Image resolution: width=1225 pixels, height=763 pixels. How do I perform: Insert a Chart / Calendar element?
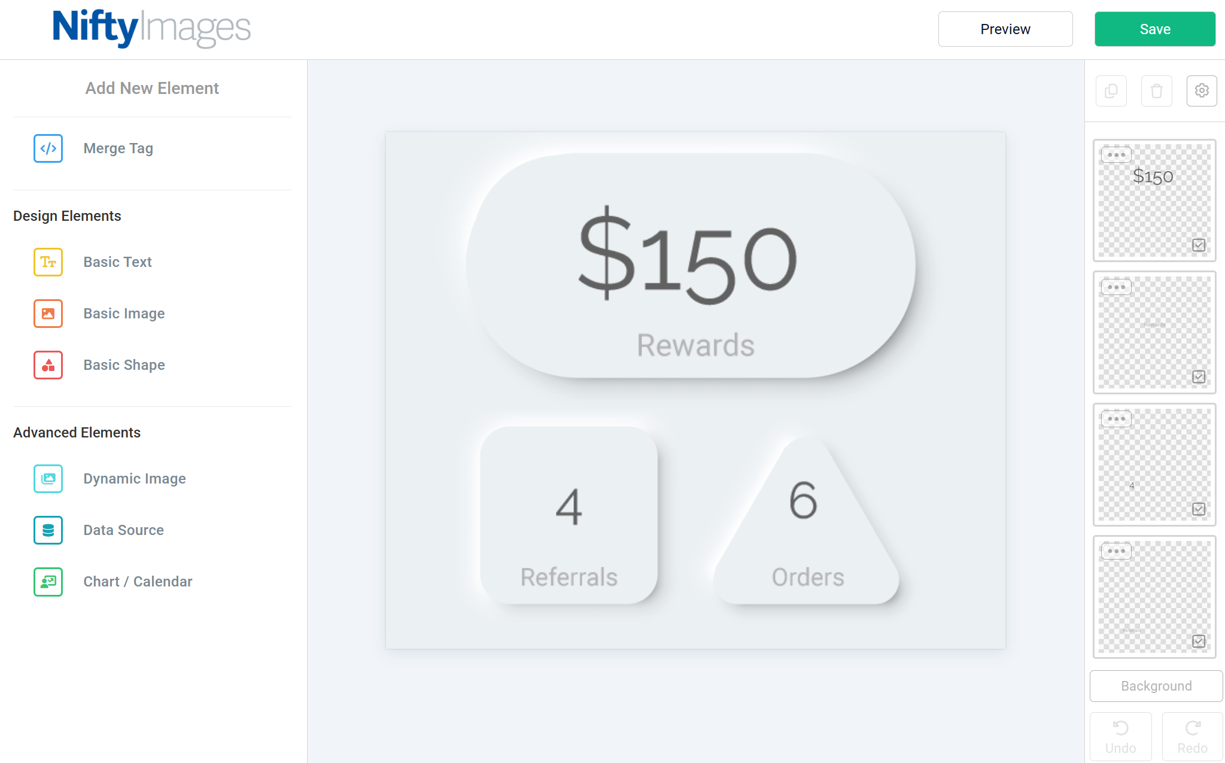pos(138,581)
